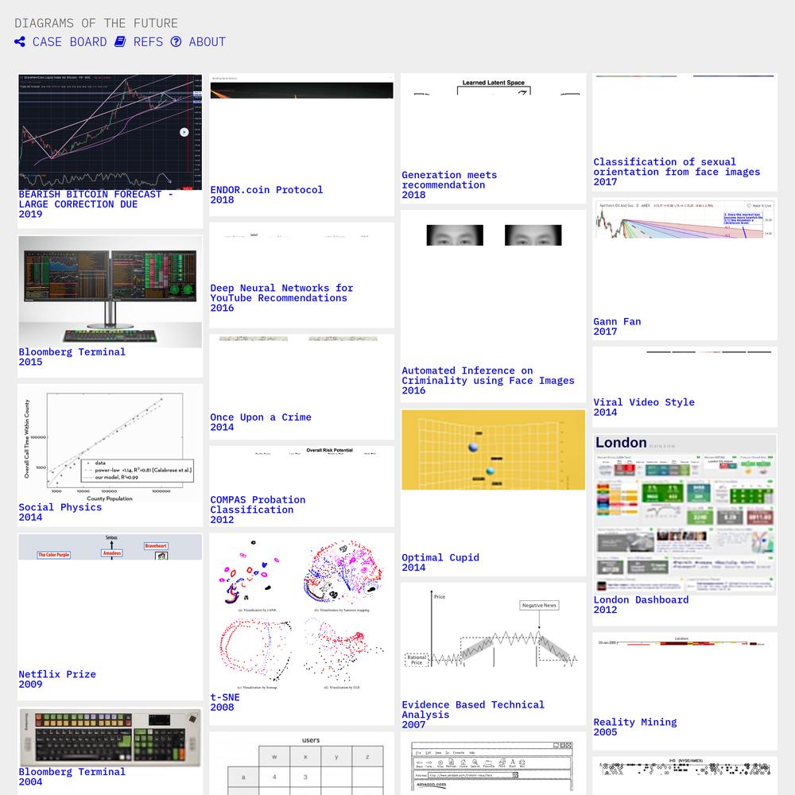
Task: Open Deep Neural Networks for YouTube Recommendations
Action: point(281,293)
